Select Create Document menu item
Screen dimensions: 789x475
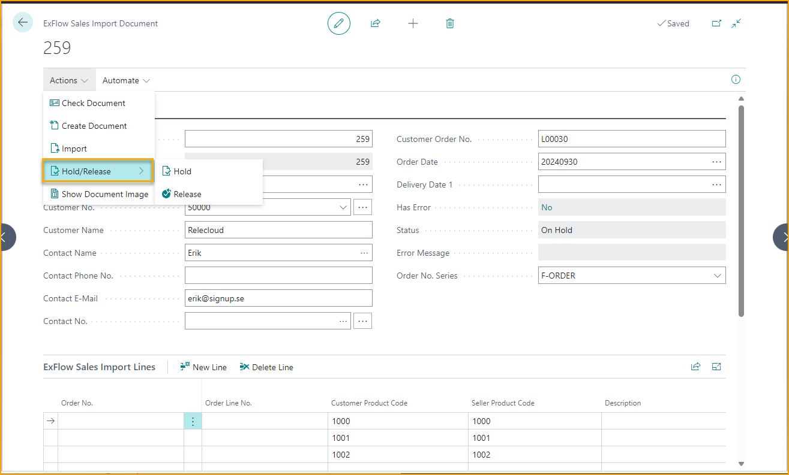point(99,126)
